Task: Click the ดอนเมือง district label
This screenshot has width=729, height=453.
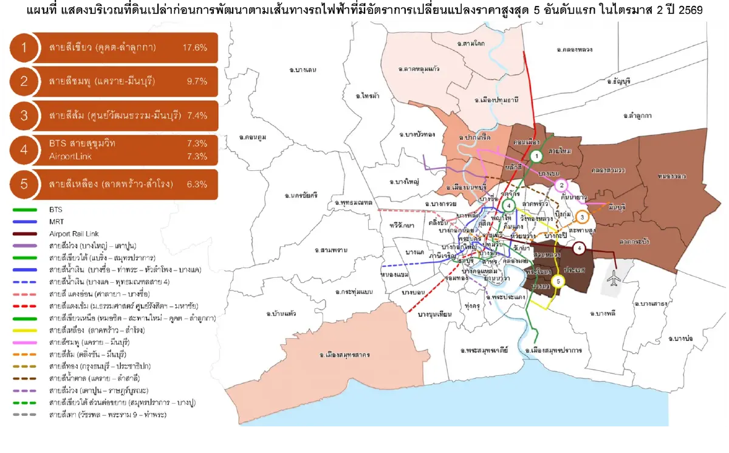Action: [525, 142]
